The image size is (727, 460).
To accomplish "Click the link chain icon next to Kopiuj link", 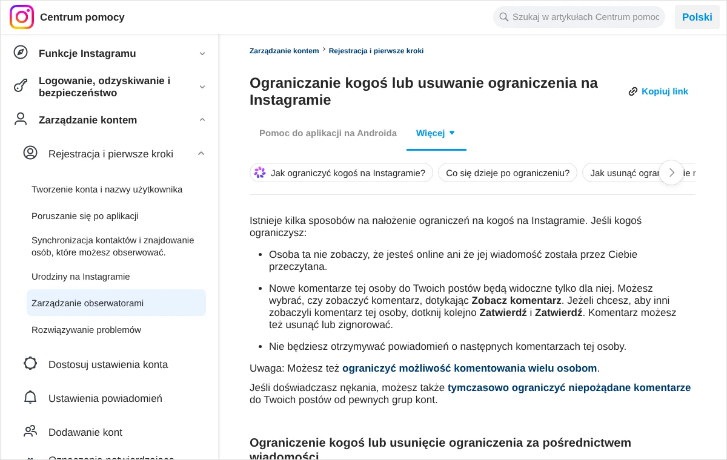I will pos(633,91).
